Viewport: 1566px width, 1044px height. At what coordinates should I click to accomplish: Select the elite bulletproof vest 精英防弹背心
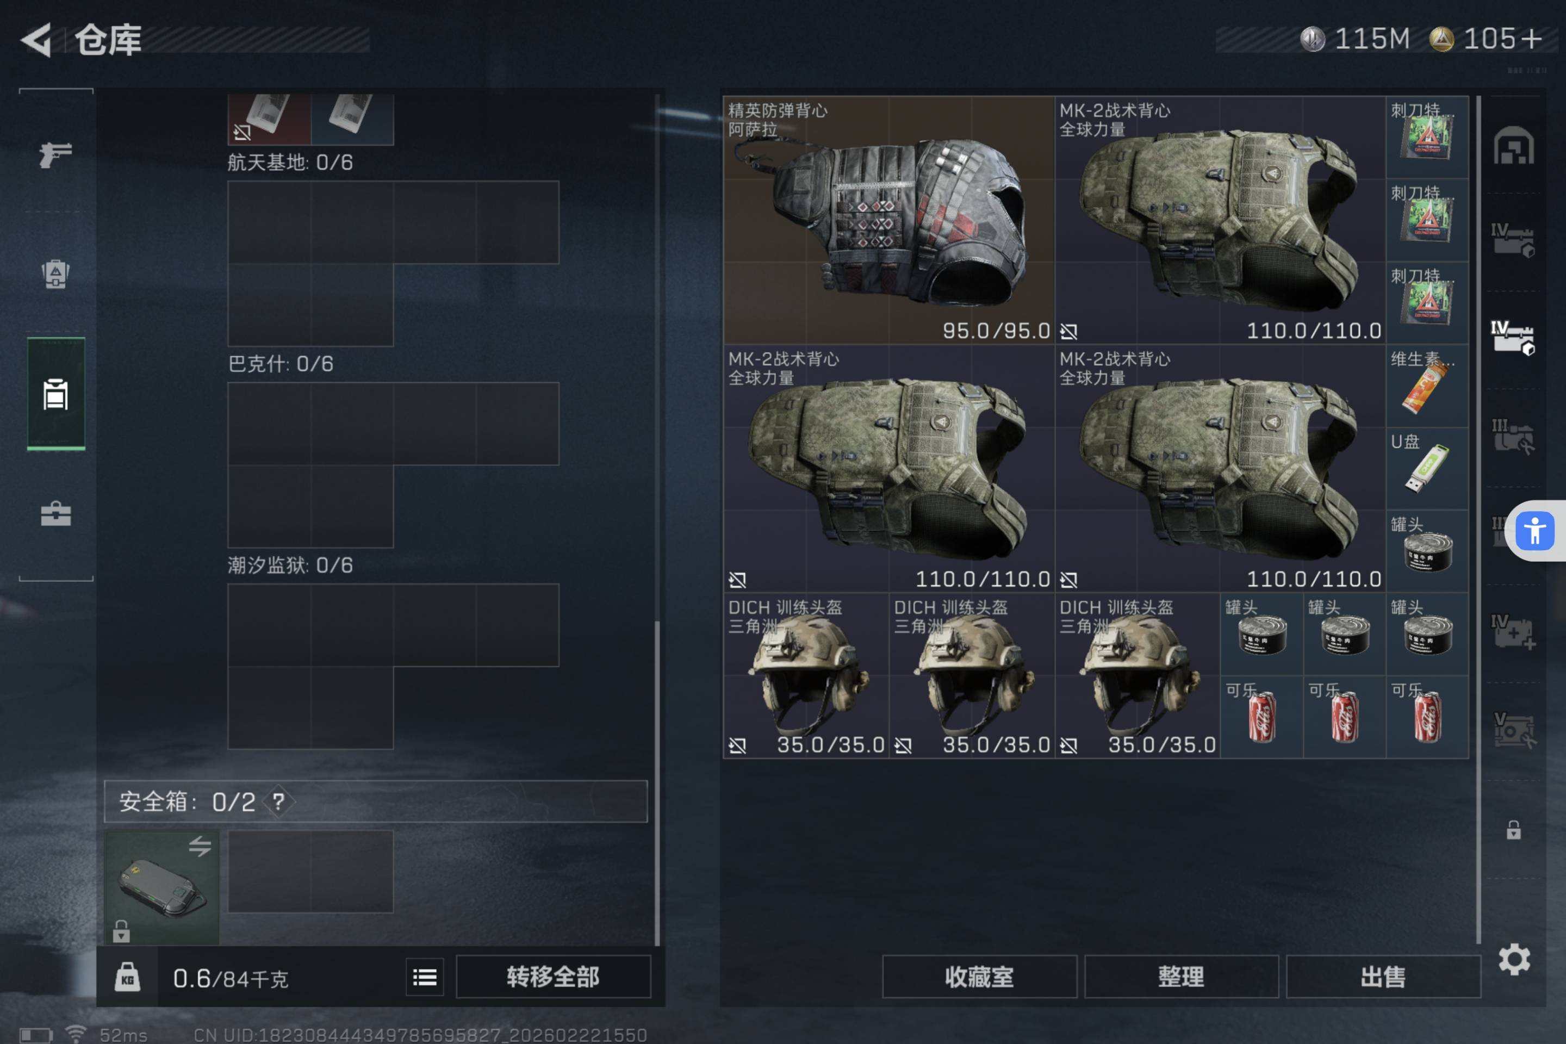point(889,220)
